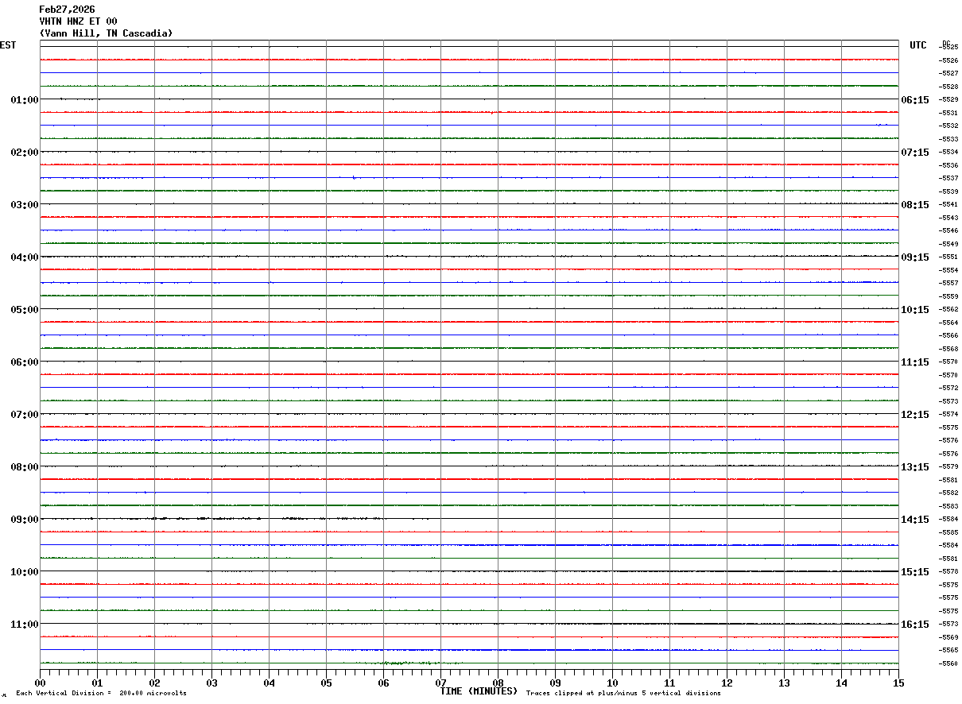Click the DC offset value "-5565"
The image size is (962, 704).
pyautogui.click(x=948, y=650)
